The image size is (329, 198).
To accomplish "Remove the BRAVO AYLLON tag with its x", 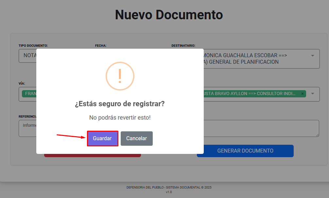I will pyautogui.click(x=302, y=94).
